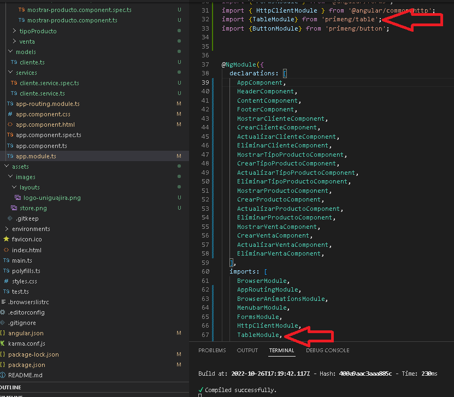Click BrowserAnimationsModule on line 63

point(281,299)
